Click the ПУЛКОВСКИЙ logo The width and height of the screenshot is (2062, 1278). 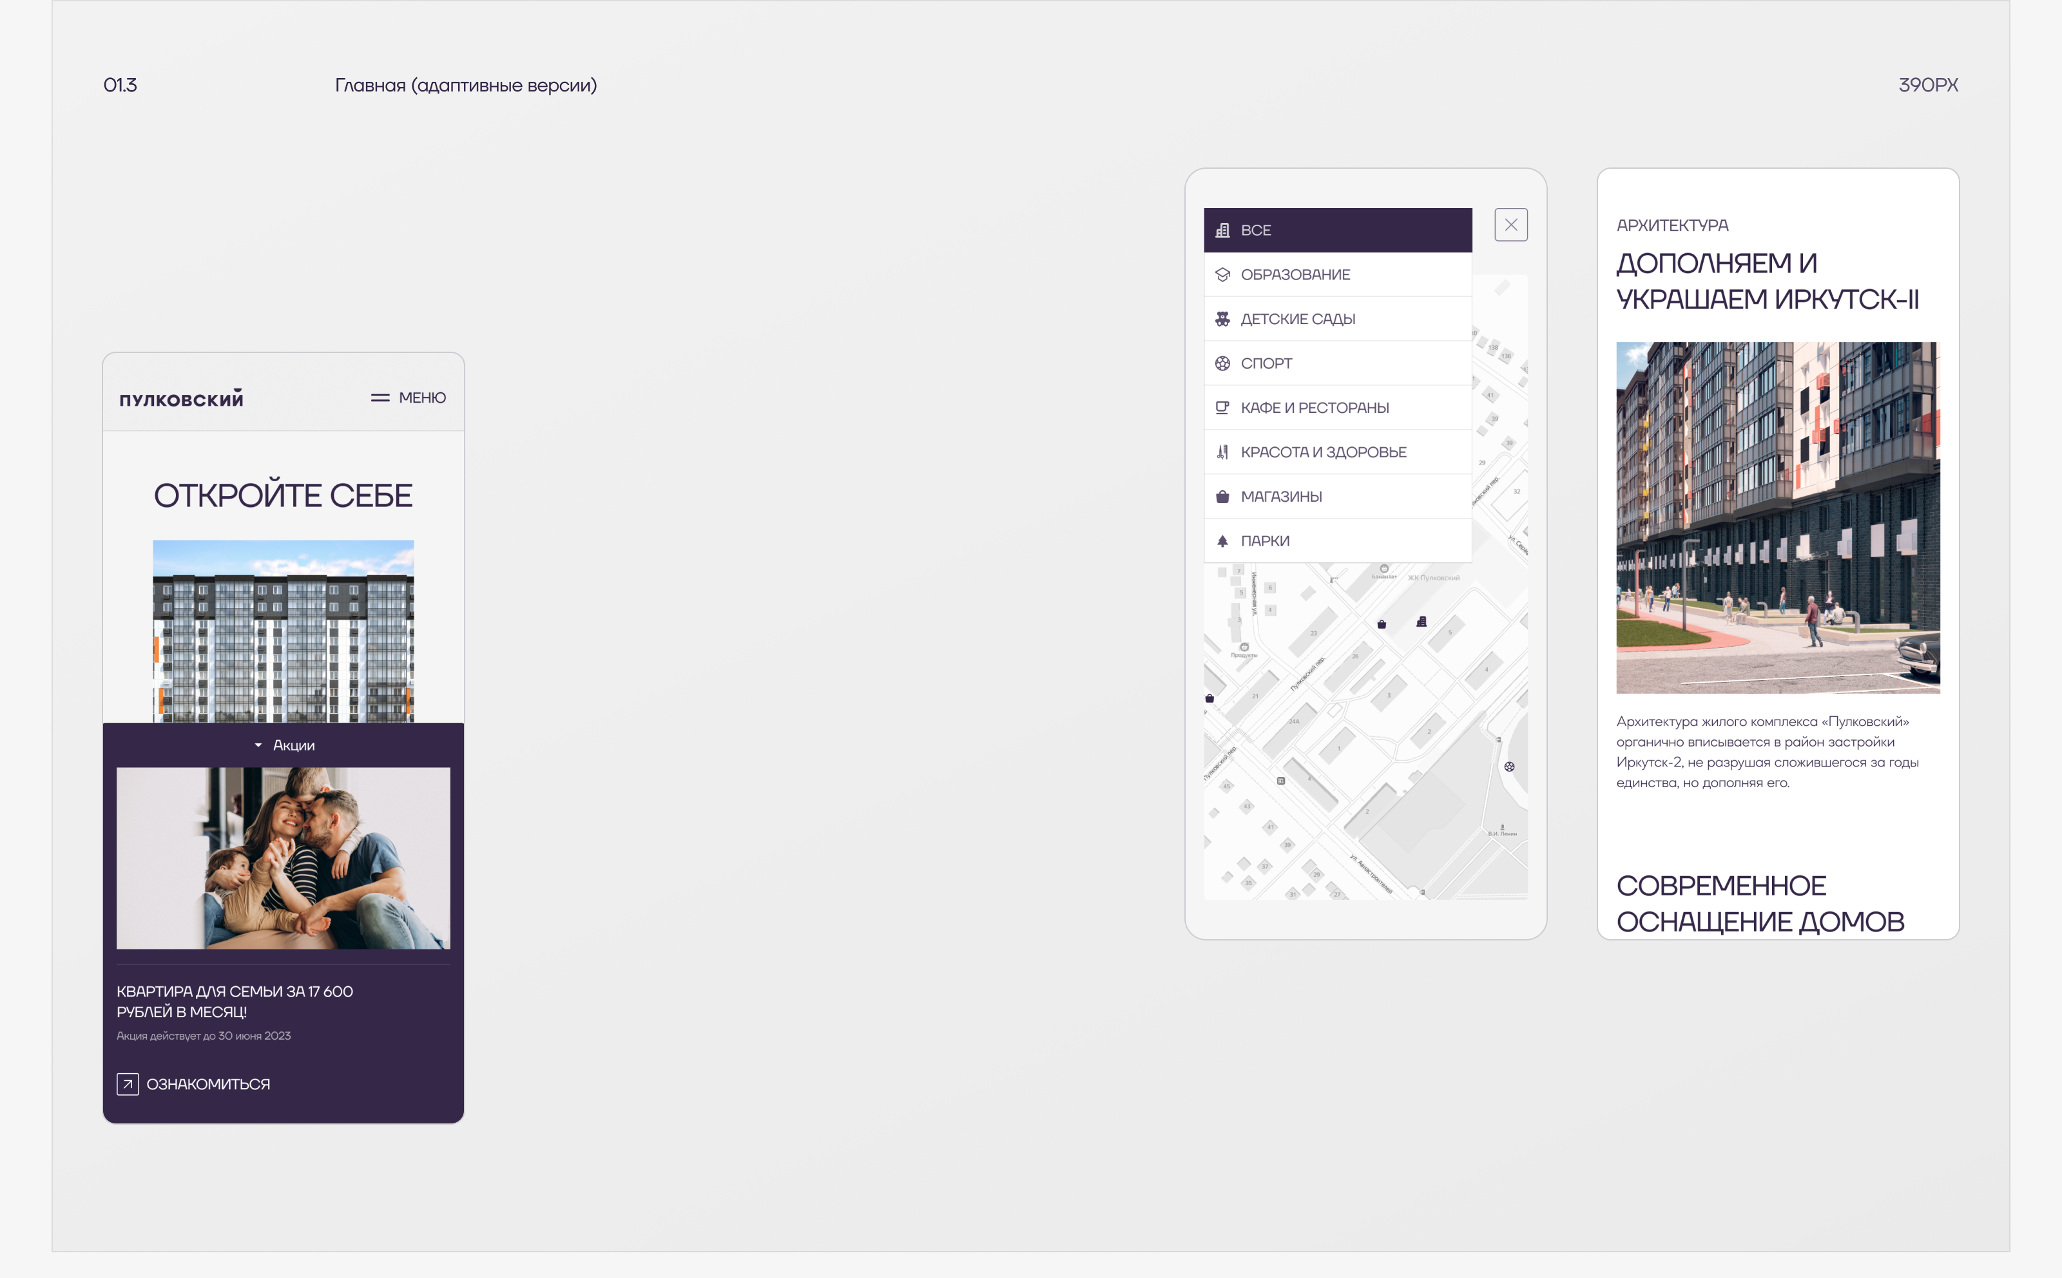tap(181, 399)
